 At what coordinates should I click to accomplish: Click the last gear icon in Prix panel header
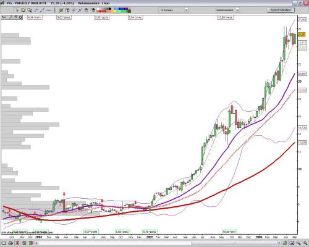click(20, 17)
